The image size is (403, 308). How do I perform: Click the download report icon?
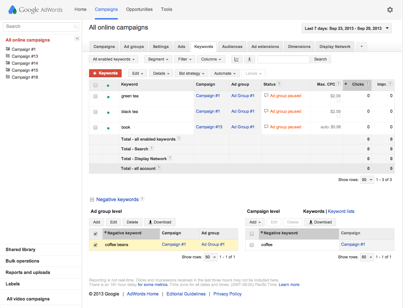click(250, 59)
